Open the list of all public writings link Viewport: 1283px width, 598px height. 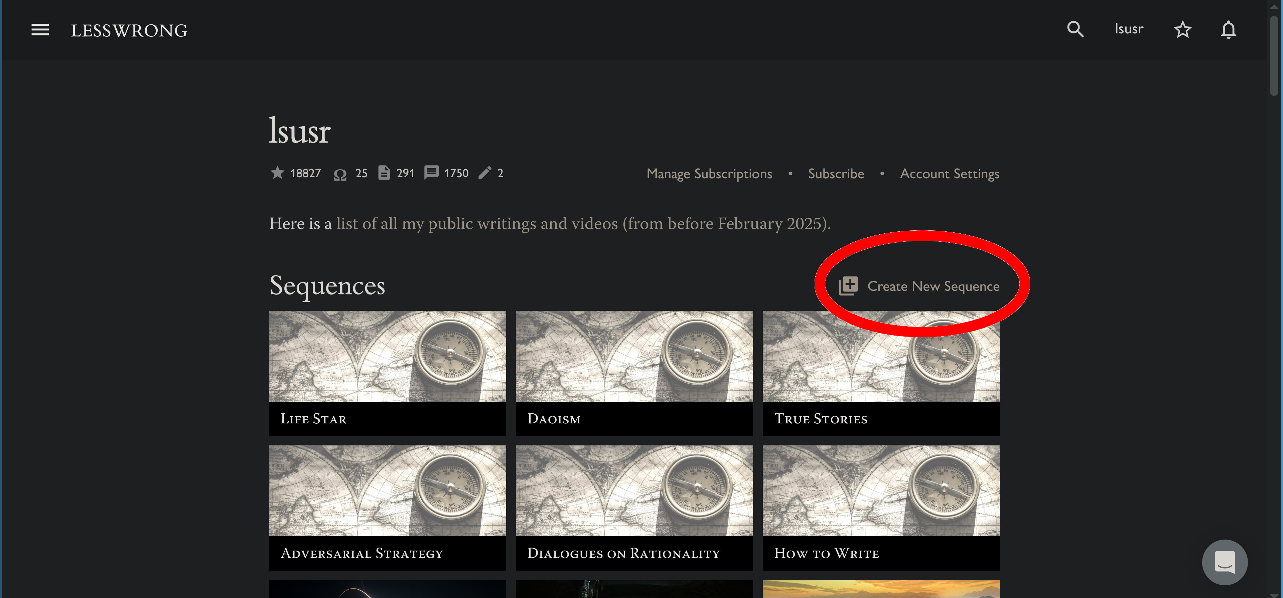point(583,224)
